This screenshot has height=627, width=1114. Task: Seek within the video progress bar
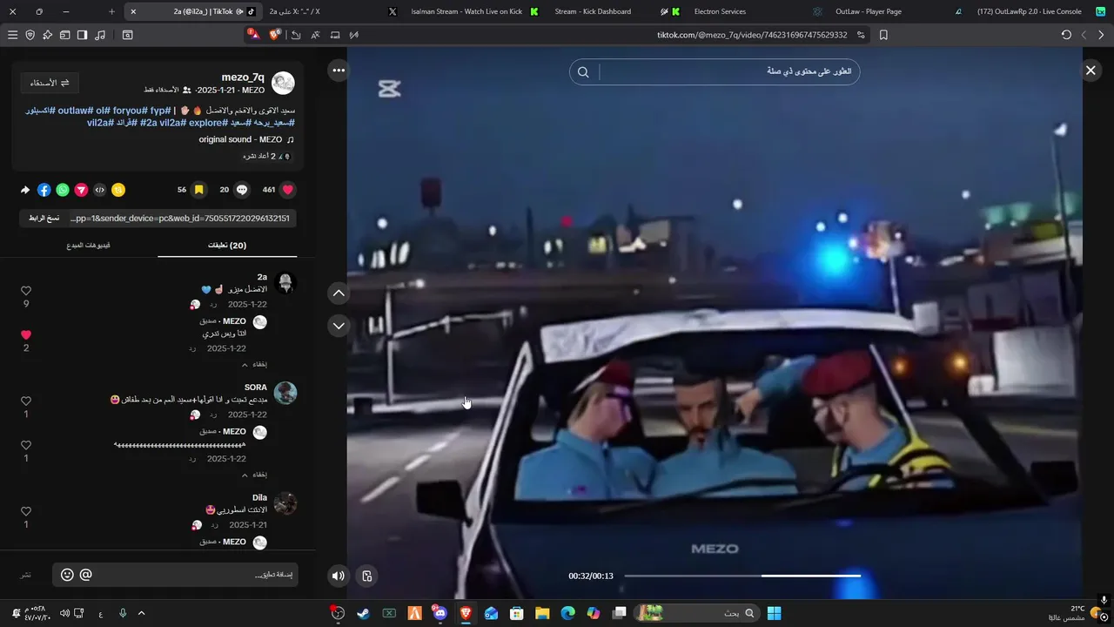tap(742, 576)
